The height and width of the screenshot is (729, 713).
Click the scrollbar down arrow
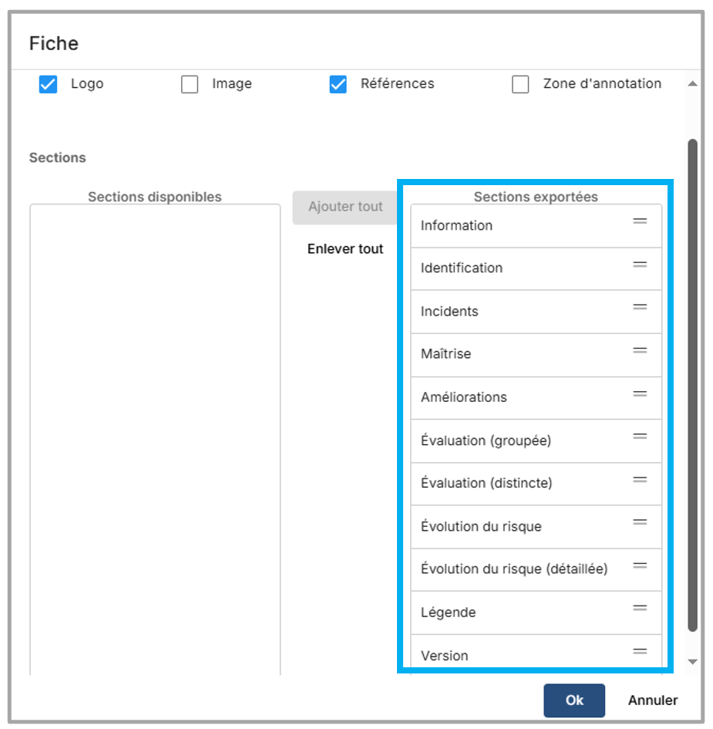tap(692, 661)
